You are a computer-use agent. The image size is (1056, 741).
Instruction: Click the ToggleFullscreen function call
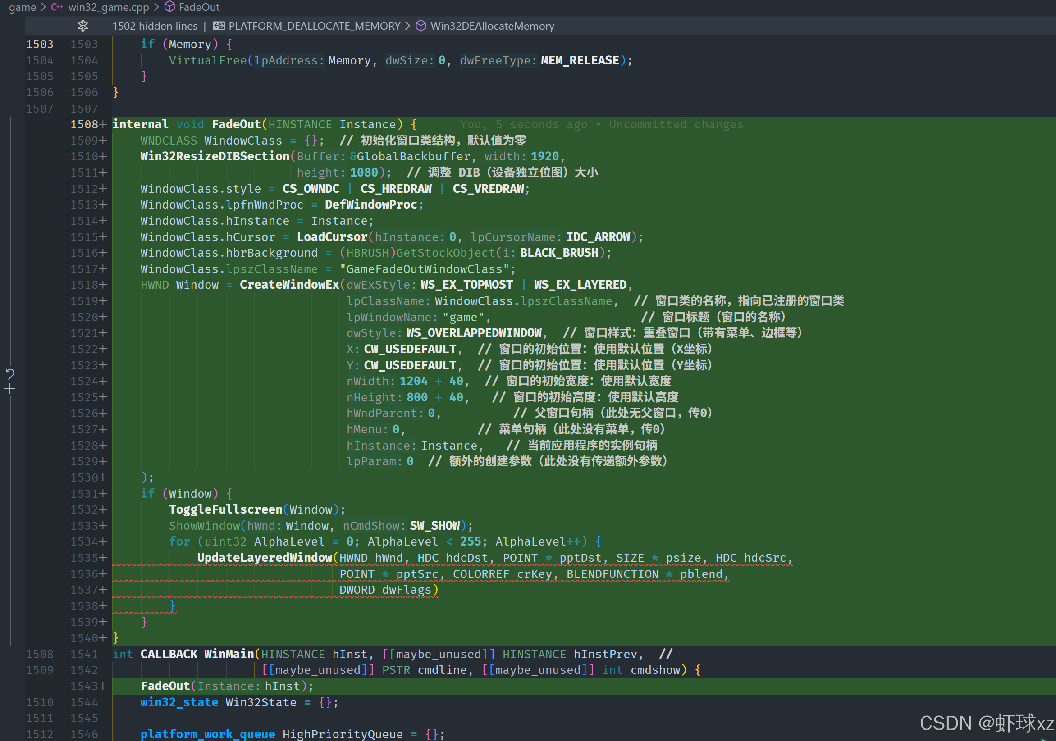225,509
